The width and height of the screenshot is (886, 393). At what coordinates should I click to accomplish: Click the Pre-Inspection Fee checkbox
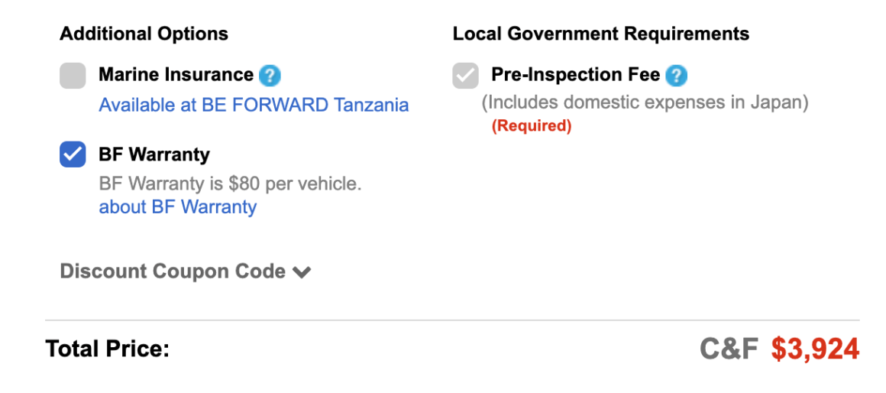(465, 76)
